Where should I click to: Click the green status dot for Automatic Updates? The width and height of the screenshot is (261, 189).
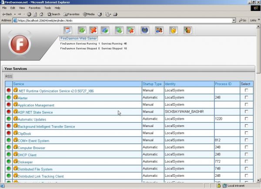[9, 119]
